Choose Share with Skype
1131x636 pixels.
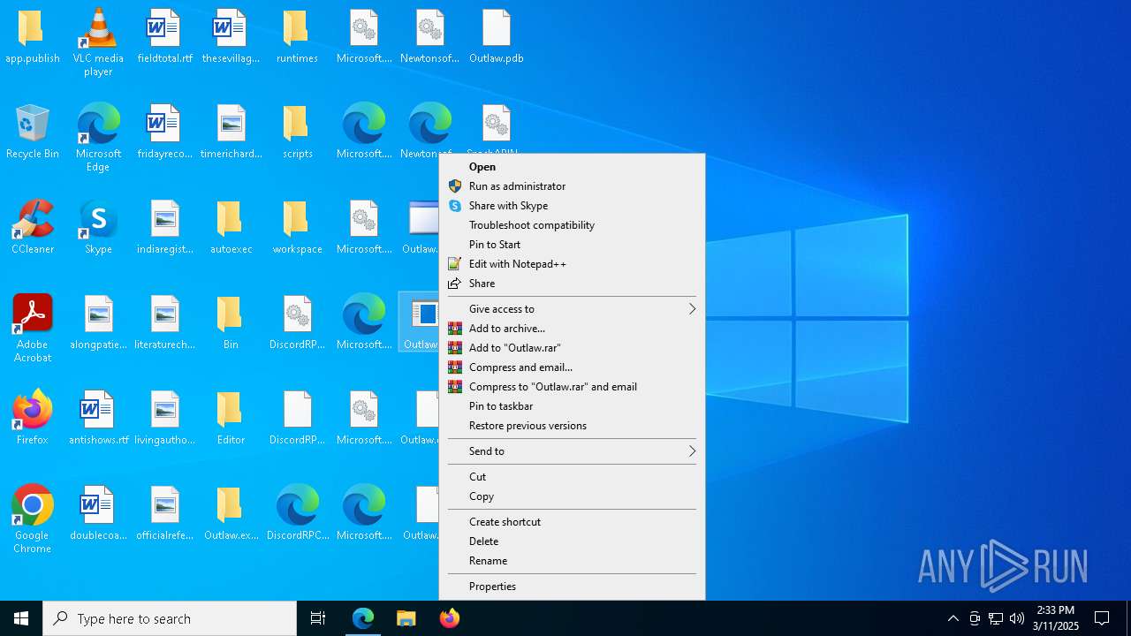(x=572, y=206)
